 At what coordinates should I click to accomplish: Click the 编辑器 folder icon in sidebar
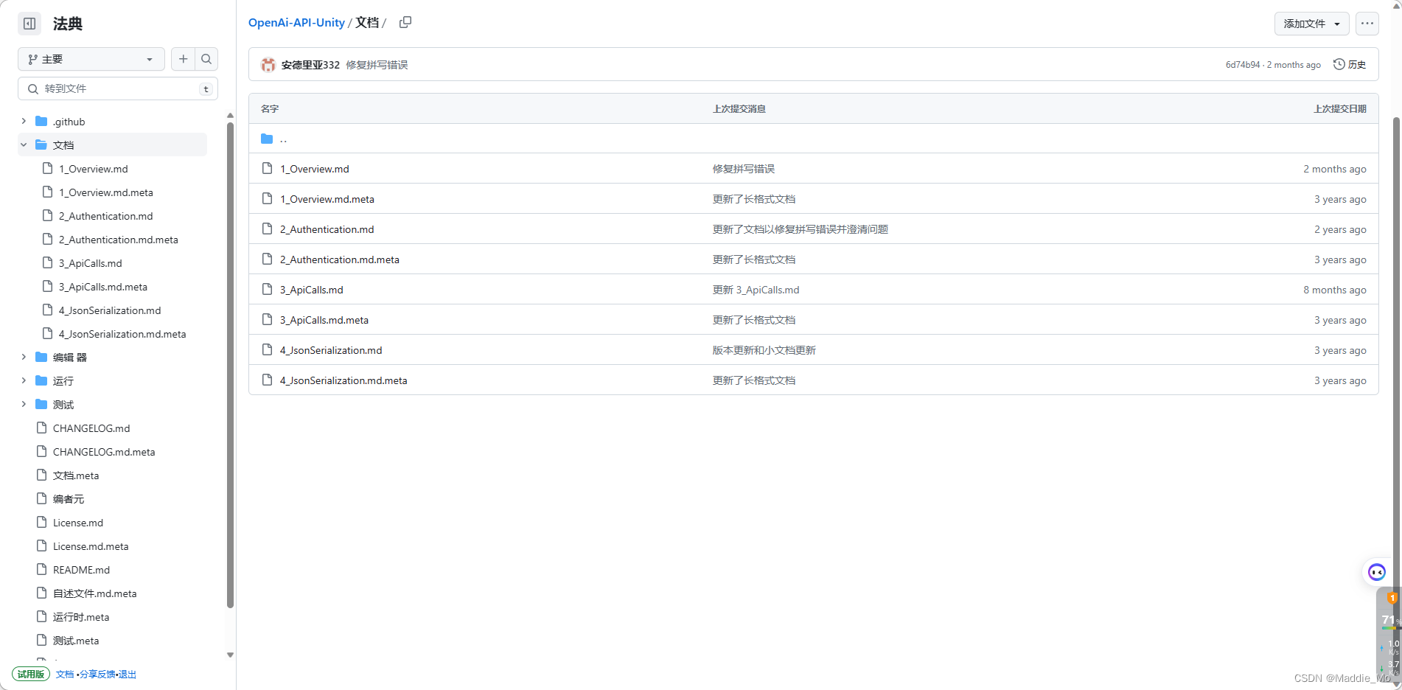pyautogui.click(x=41, y=357)
